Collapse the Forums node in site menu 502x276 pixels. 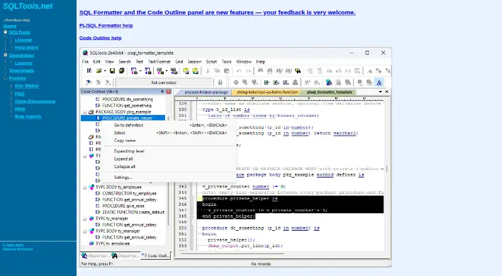[x=6, y=78]
